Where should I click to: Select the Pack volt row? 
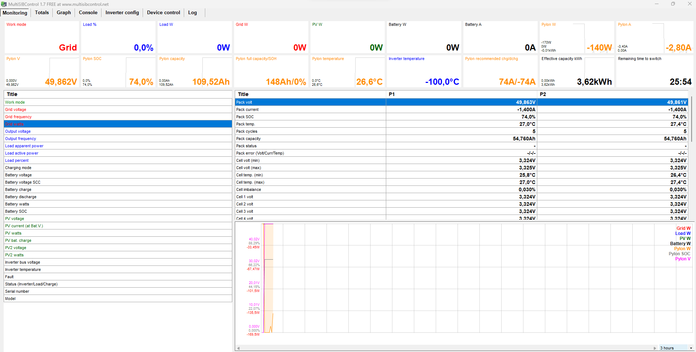click(310, 102)
